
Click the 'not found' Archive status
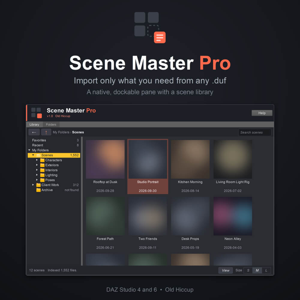72,190
